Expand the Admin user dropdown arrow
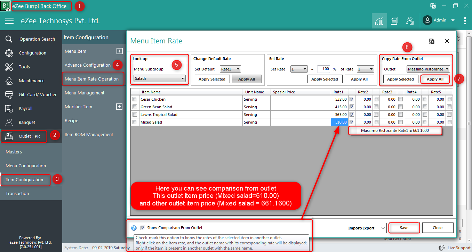The width and height of the screenshot is (472, 252). (453, 20)
